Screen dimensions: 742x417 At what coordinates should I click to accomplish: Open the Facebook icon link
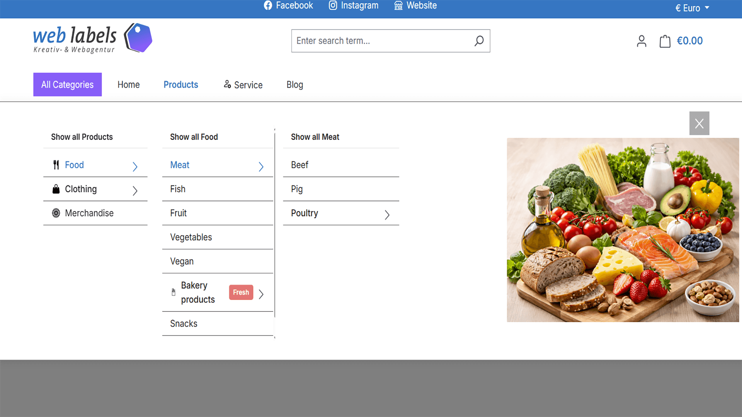tap(268, 5)
